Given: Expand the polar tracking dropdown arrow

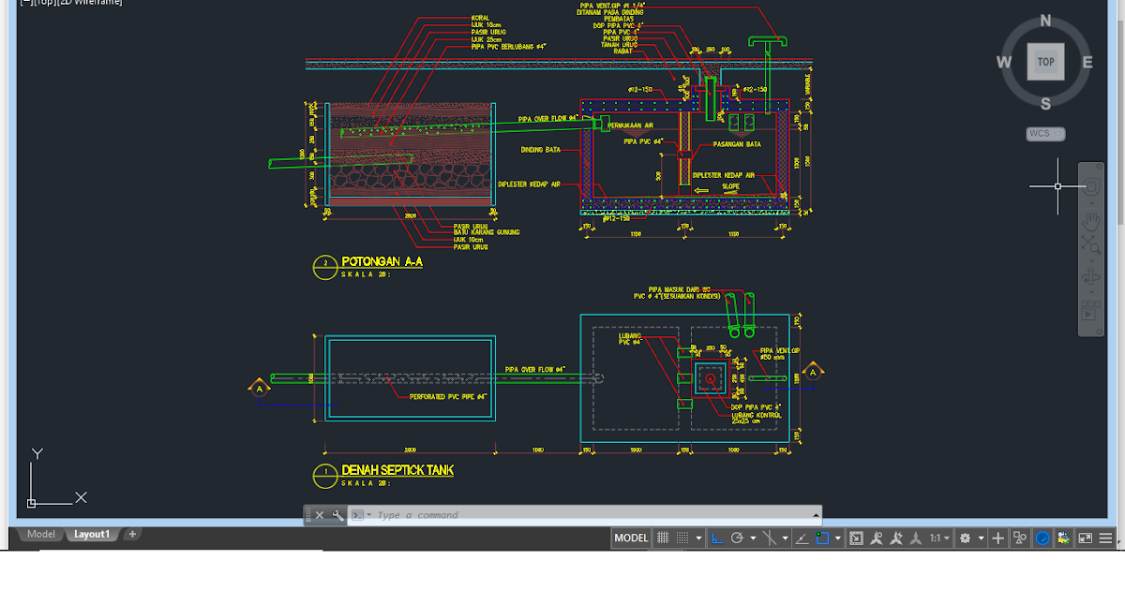Looking at the screenshot, I should click(751, 538).
